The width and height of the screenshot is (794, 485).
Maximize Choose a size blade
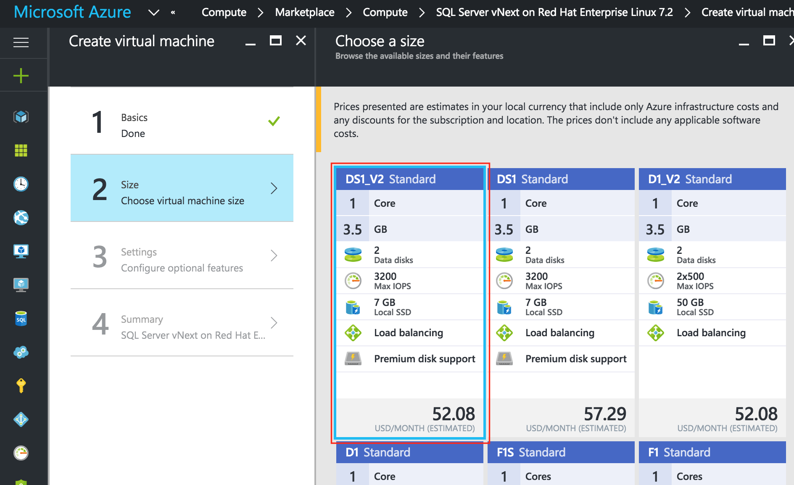tap(769, 41)
